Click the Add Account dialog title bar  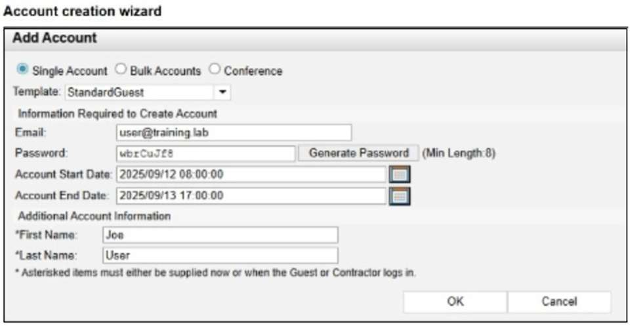[x=315, y=38]
